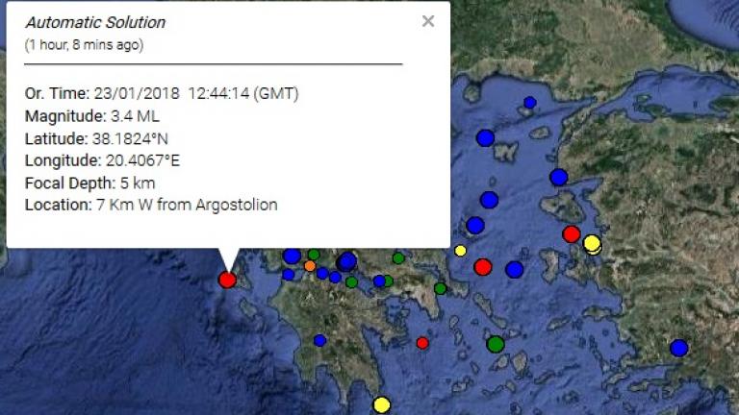Open the smallest blue marker in the northern Aegean
This screenshot has width=739, height=415.
530,103
